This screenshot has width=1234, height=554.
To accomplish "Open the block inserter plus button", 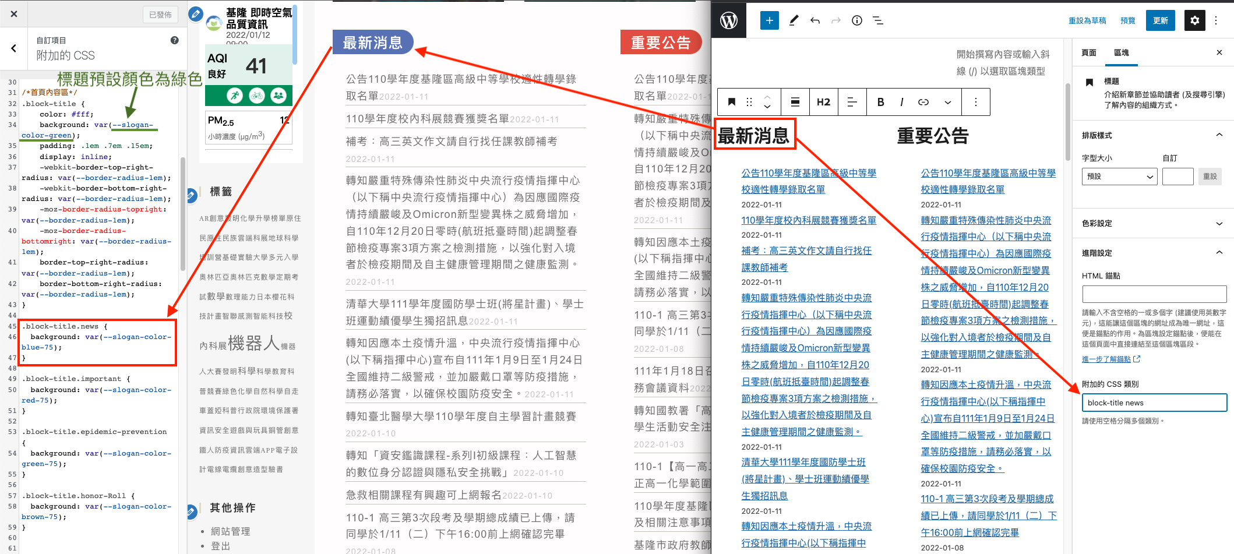I will (x=769, y=20).
